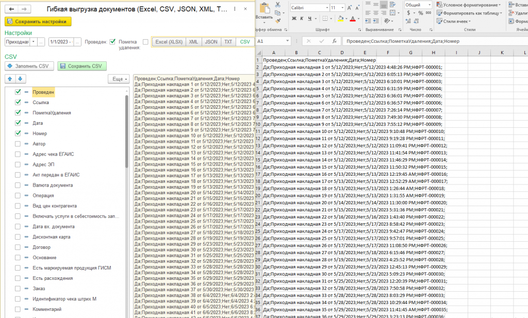Click the insert function fx icon
The width and height of the screenshot is (528, 318).
click(334, 41)
